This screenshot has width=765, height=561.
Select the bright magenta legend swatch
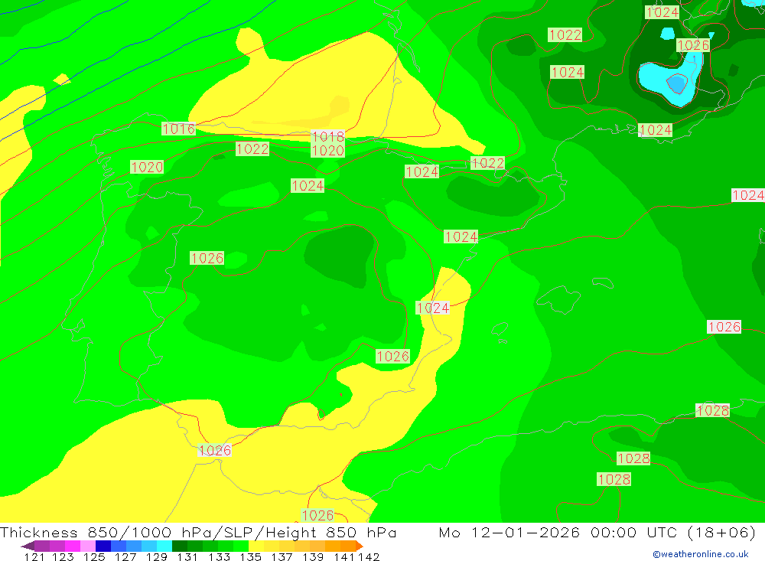click(x=72, y=546)
